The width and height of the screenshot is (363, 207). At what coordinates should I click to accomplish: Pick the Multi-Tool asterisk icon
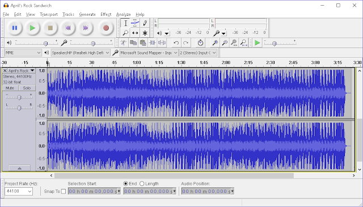click(145, 33)
